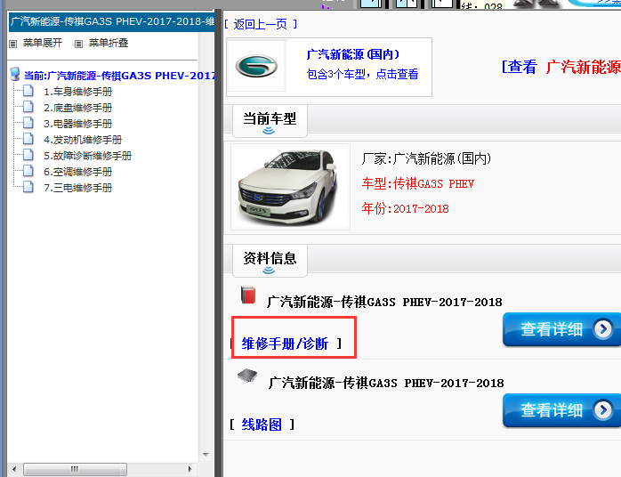Image resolution: width=621 pixels, height=477 pixels.
Task: Click the GAC brand logo image
Action: tap(256, 66)
